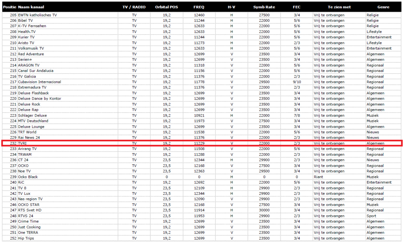Click the Naam kanaal column header

click(x=31, y=7)
